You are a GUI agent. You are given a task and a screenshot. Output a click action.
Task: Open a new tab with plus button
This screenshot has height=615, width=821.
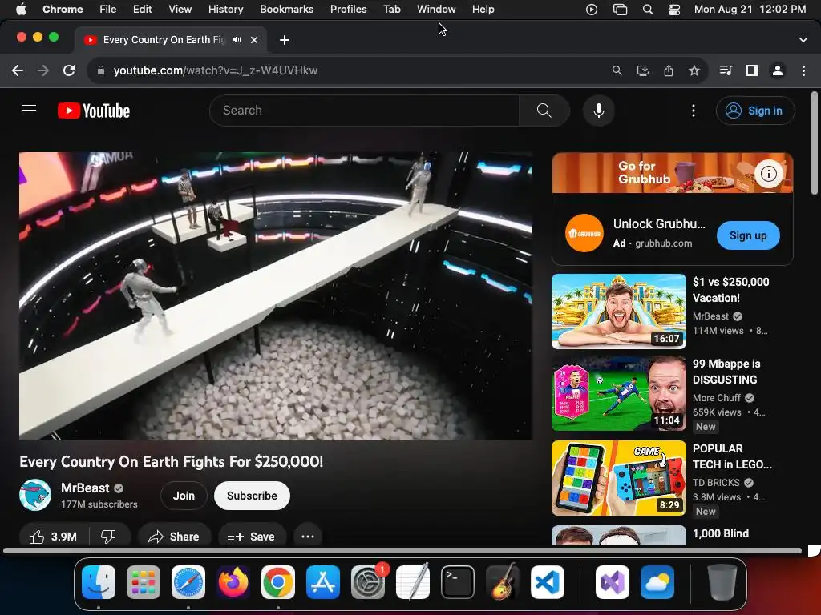tap(285, 40)
